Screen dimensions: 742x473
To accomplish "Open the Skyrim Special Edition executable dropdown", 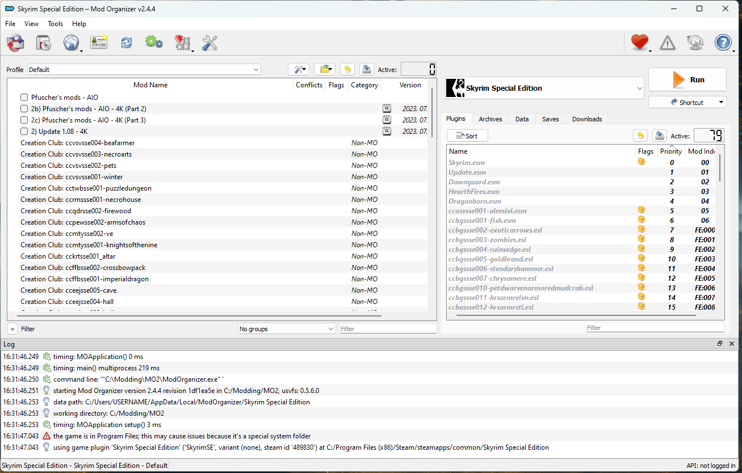I will click(x=545, y=88).
